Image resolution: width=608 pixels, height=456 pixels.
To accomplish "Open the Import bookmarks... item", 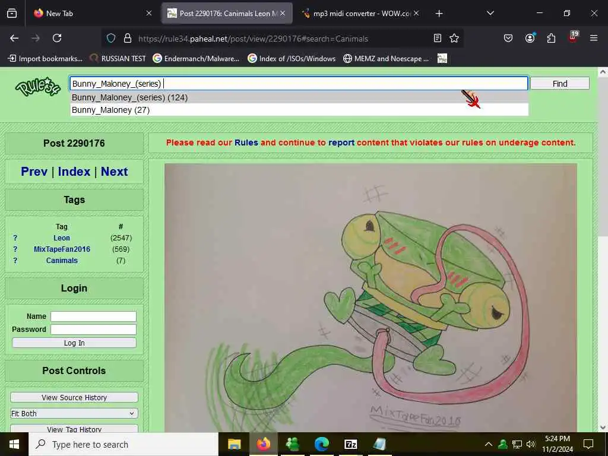I will pos(45,59).
